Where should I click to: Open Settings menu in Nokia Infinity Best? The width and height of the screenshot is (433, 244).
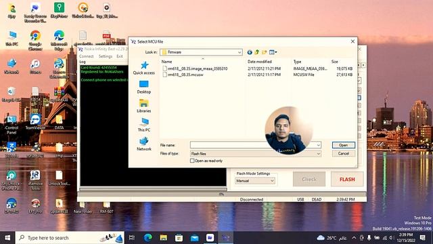point(106,56)
